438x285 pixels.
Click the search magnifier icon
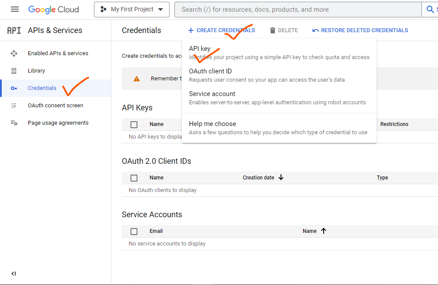click(430, 10)
